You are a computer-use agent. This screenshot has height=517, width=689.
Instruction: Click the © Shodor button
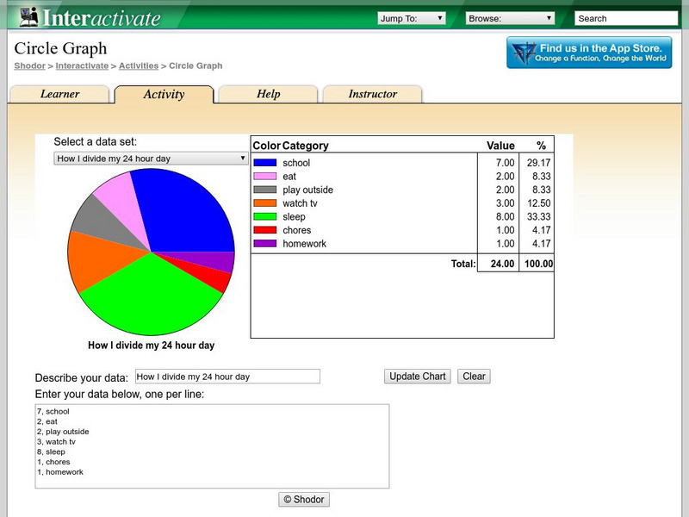[x=304, y=500]
